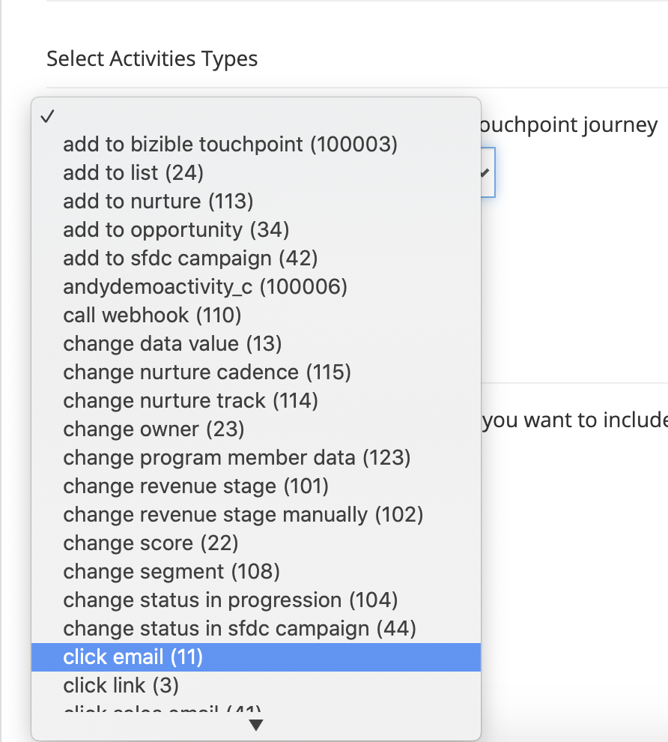The image size is (668, 742).
Task: Choose "change owner (23)" activity
Action: [154, 429]
